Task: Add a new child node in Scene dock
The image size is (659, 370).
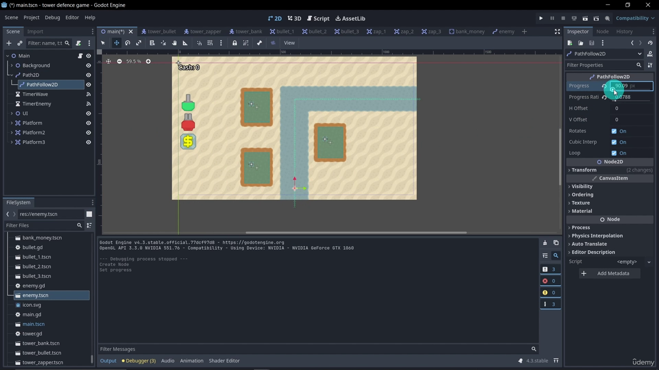Action: pos(9,43)
